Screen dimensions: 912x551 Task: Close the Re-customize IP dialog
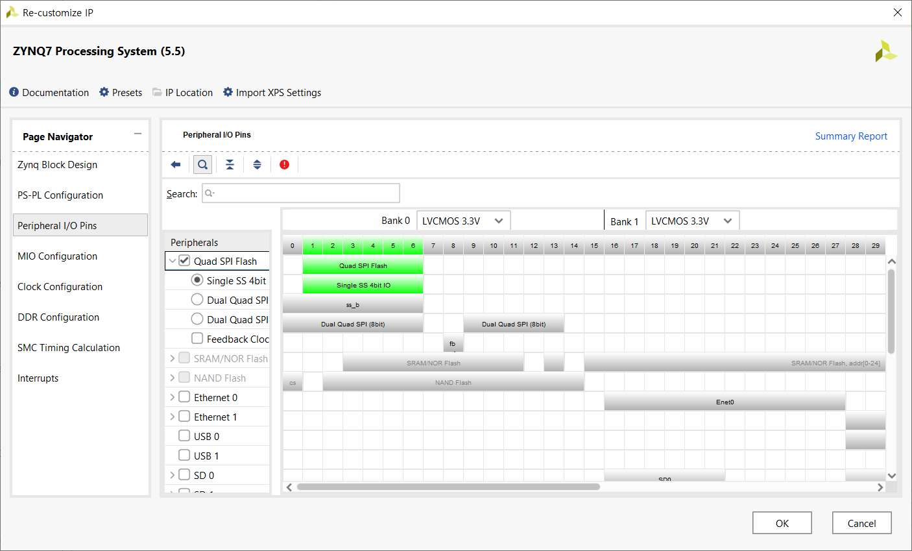pos(898,12)
